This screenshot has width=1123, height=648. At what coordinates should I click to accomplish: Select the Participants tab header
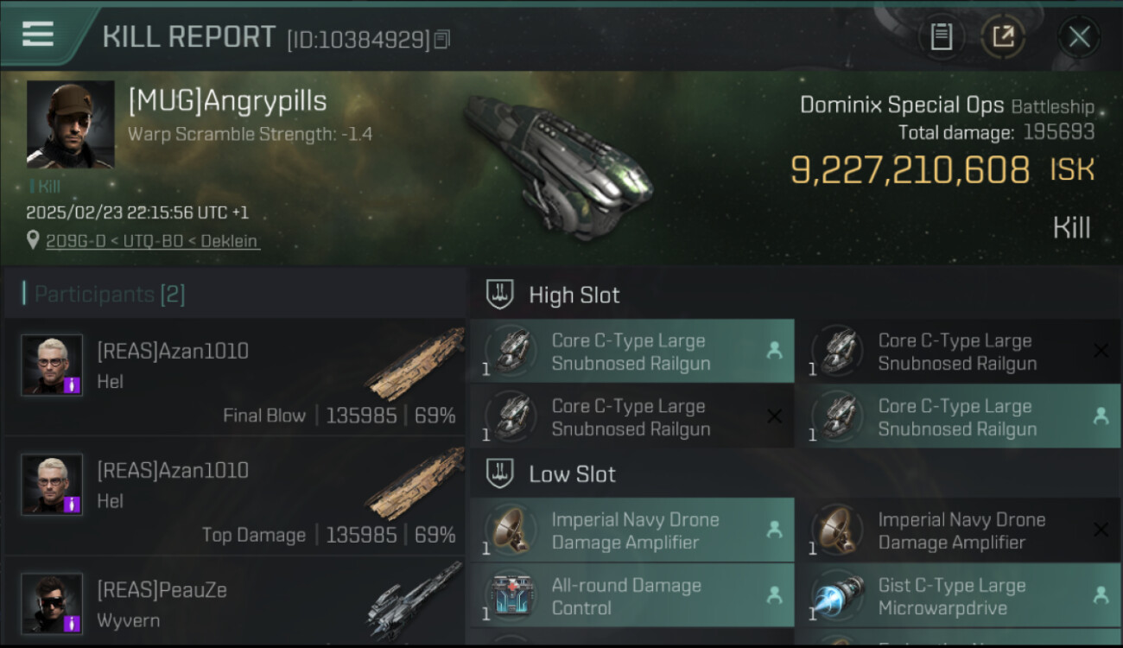click(109, 294)
